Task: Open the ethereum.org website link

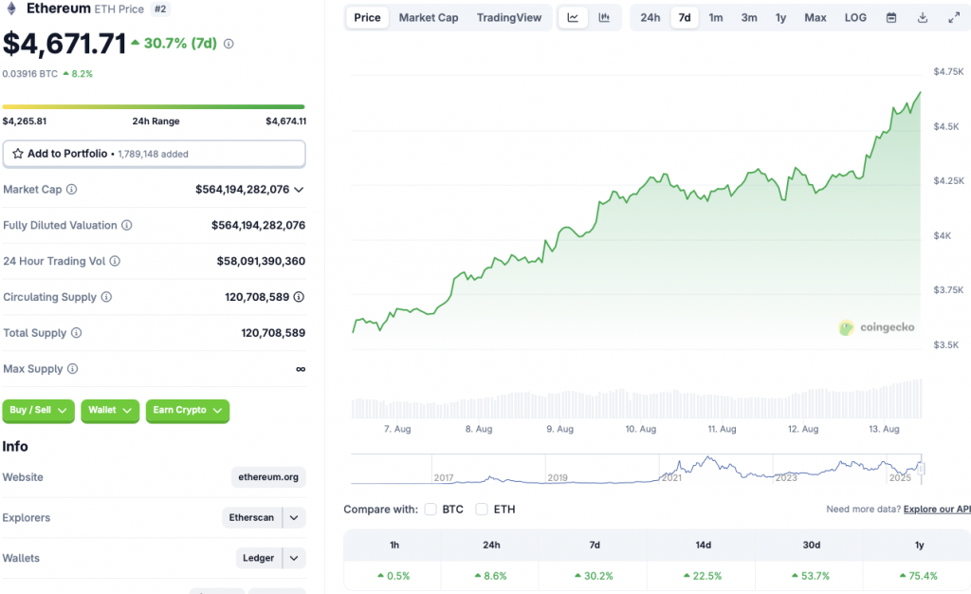Action: 268,477
